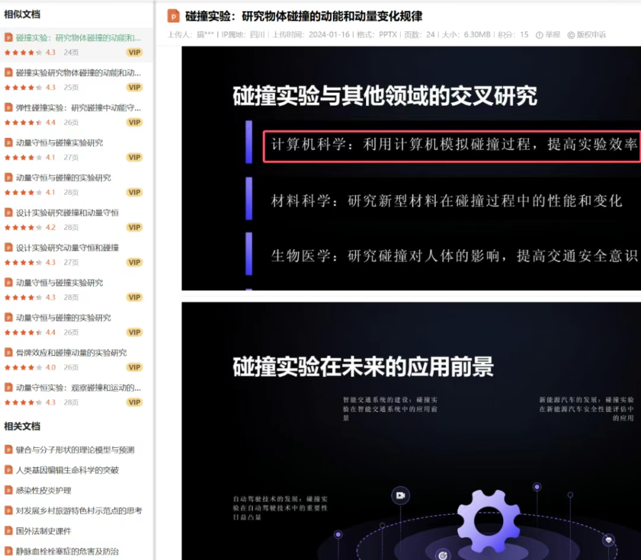Click the slide preview titled 碰撞实验与其他领域的交叉研究
This screenshot has height=560, width=641.
[x=410, y=169]
